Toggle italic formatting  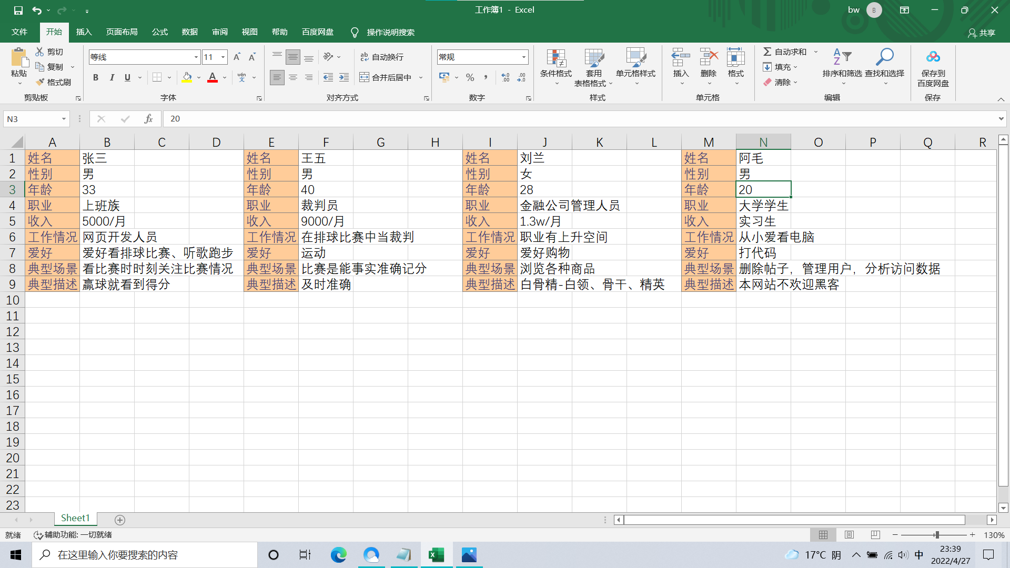pos(112,77)
